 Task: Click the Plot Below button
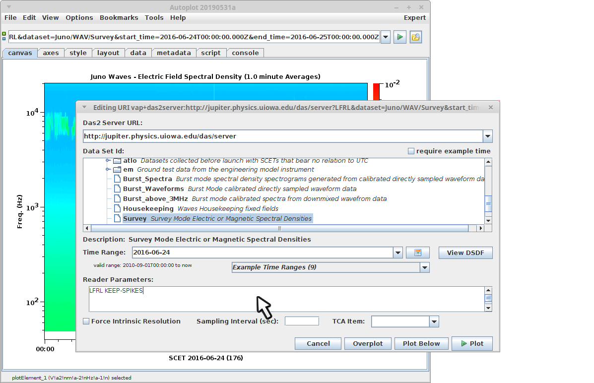click(421, 344)
